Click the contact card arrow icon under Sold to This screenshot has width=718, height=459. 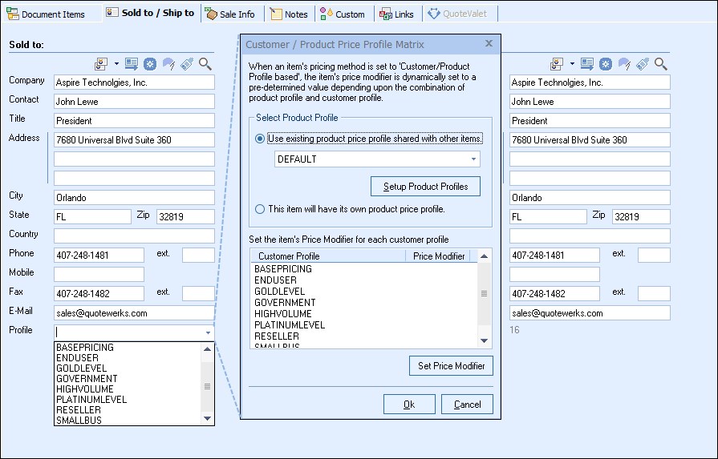(x=131, y=64)
